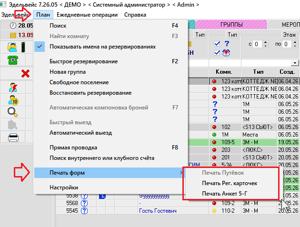The height and width of the screenshot is (227, 300).
Task: Click the red upload arrow filter icon
Action: click(x=226, y=53)
